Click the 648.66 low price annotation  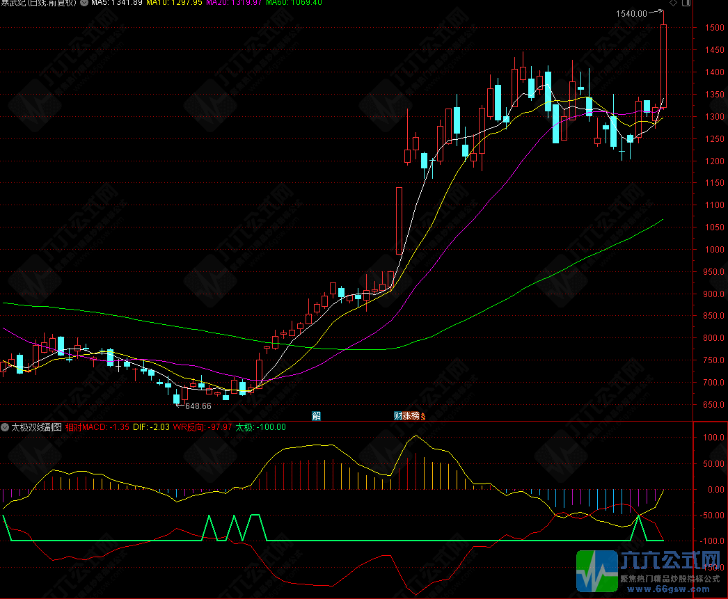coord(198,406)
